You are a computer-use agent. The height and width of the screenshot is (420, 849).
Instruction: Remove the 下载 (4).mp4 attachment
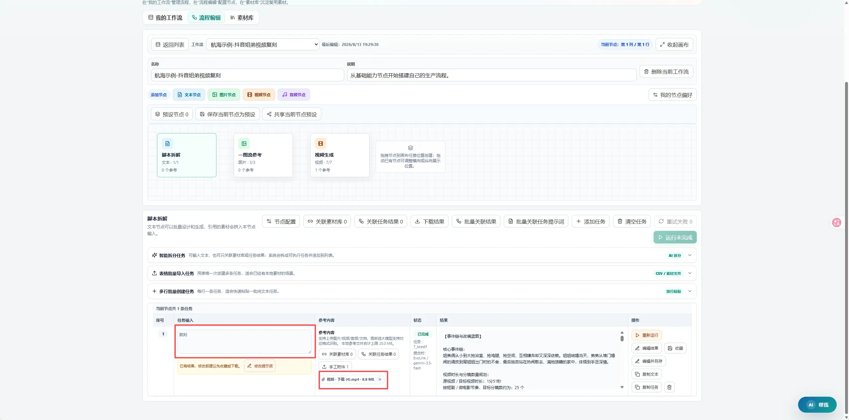[380, 379]
